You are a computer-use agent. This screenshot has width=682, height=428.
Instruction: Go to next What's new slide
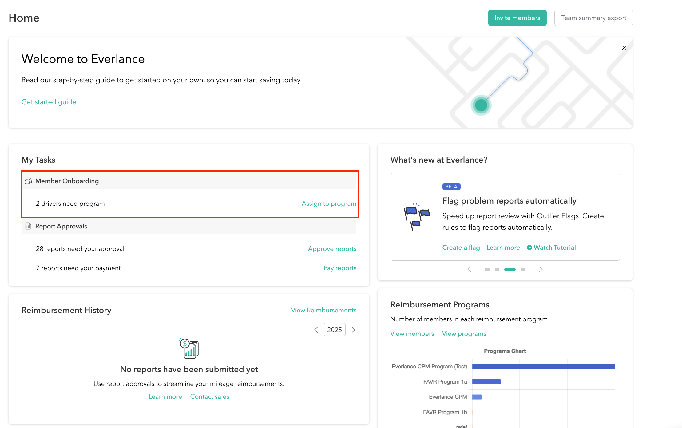point(541,269)
